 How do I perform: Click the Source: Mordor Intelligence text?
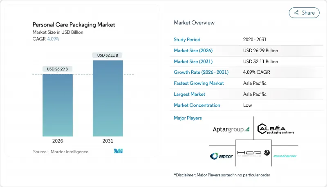[60, 152]
